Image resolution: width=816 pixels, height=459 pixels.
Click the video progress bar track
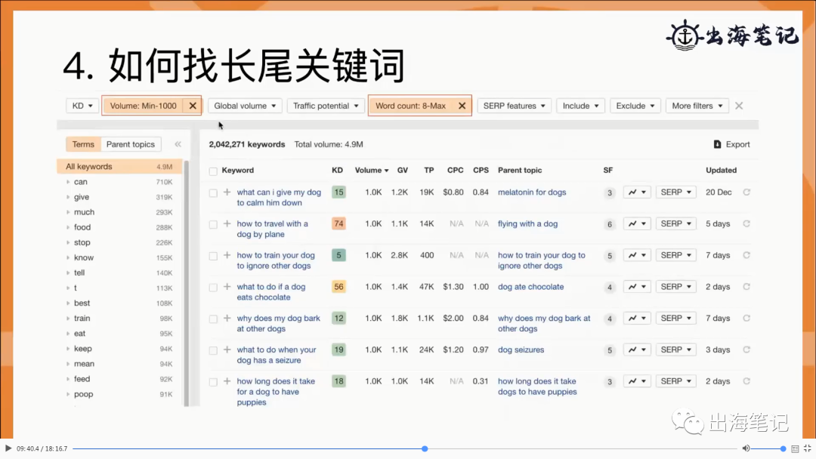tap(404, 448)
